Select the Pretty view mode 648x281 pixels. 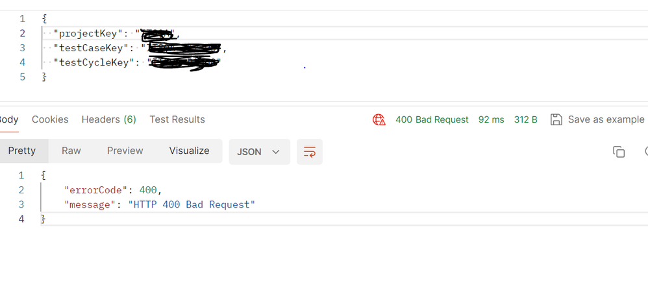(22, 151)
